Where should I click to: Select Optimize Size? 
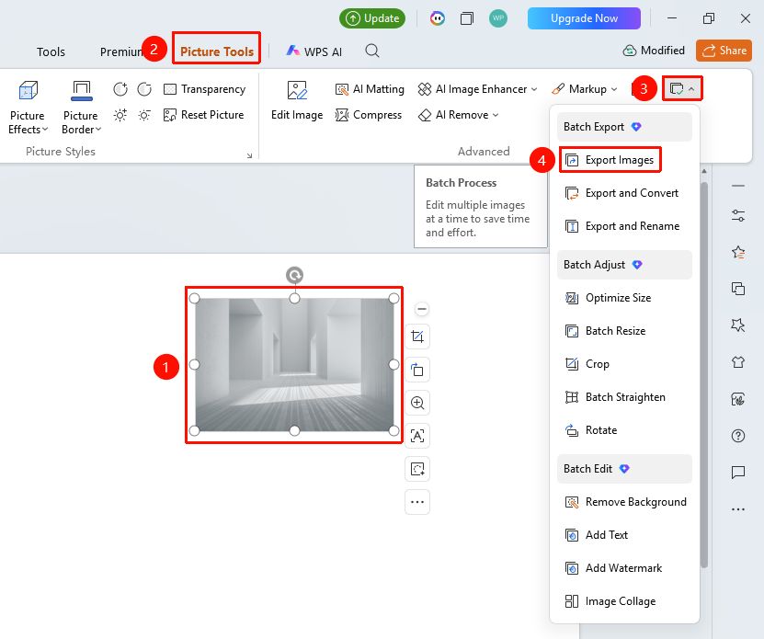point(624,298)
